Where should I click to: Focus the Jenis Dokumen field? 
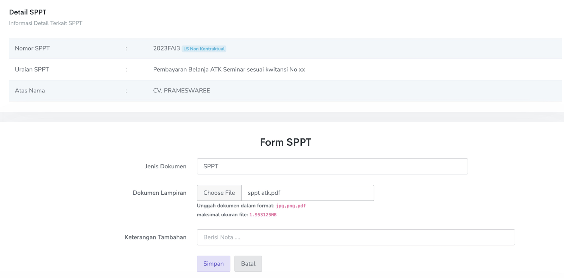point(332,167)
